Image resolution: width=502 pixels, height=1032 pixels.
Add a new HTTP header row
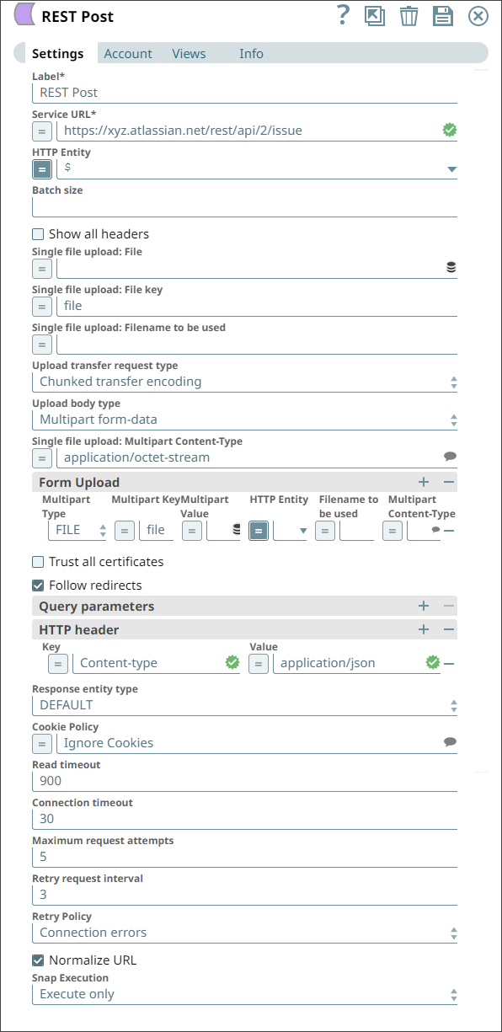coord(424,629)
